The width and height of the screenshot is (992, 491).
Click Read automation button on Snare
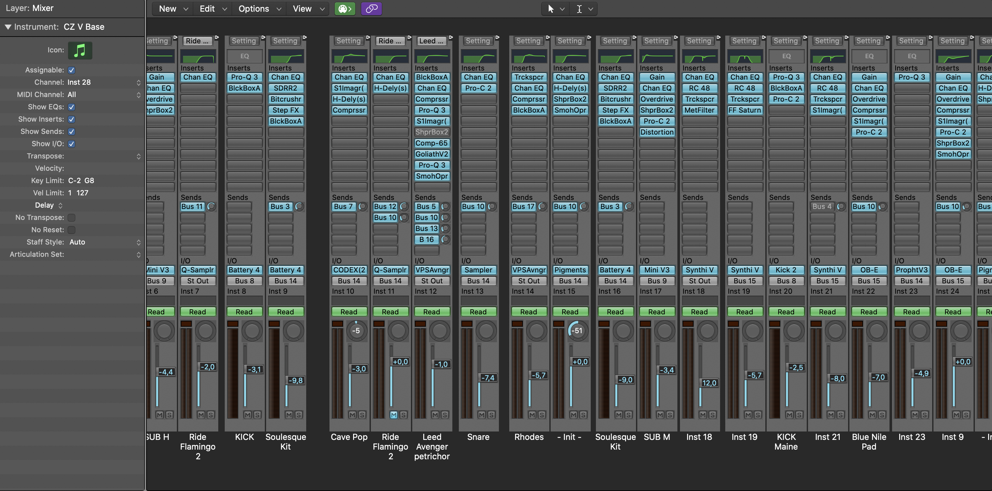click(x=478, y=312)
